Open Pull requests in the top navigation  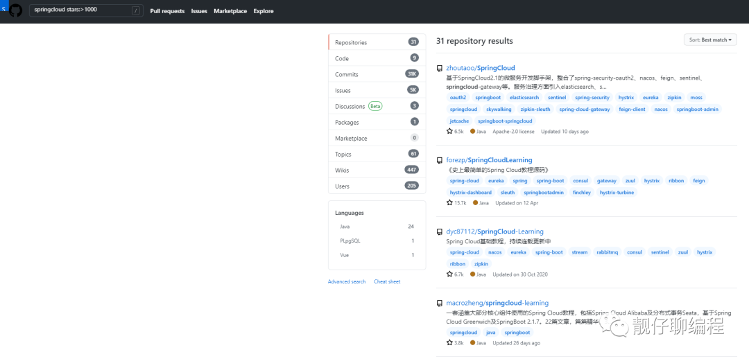click(167, 11)
